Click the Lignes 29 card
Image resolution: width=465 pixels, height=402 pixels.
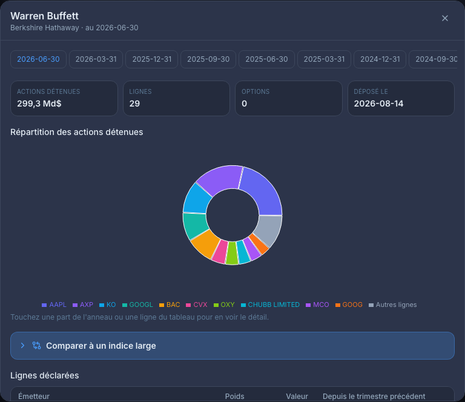pos(176,99)
